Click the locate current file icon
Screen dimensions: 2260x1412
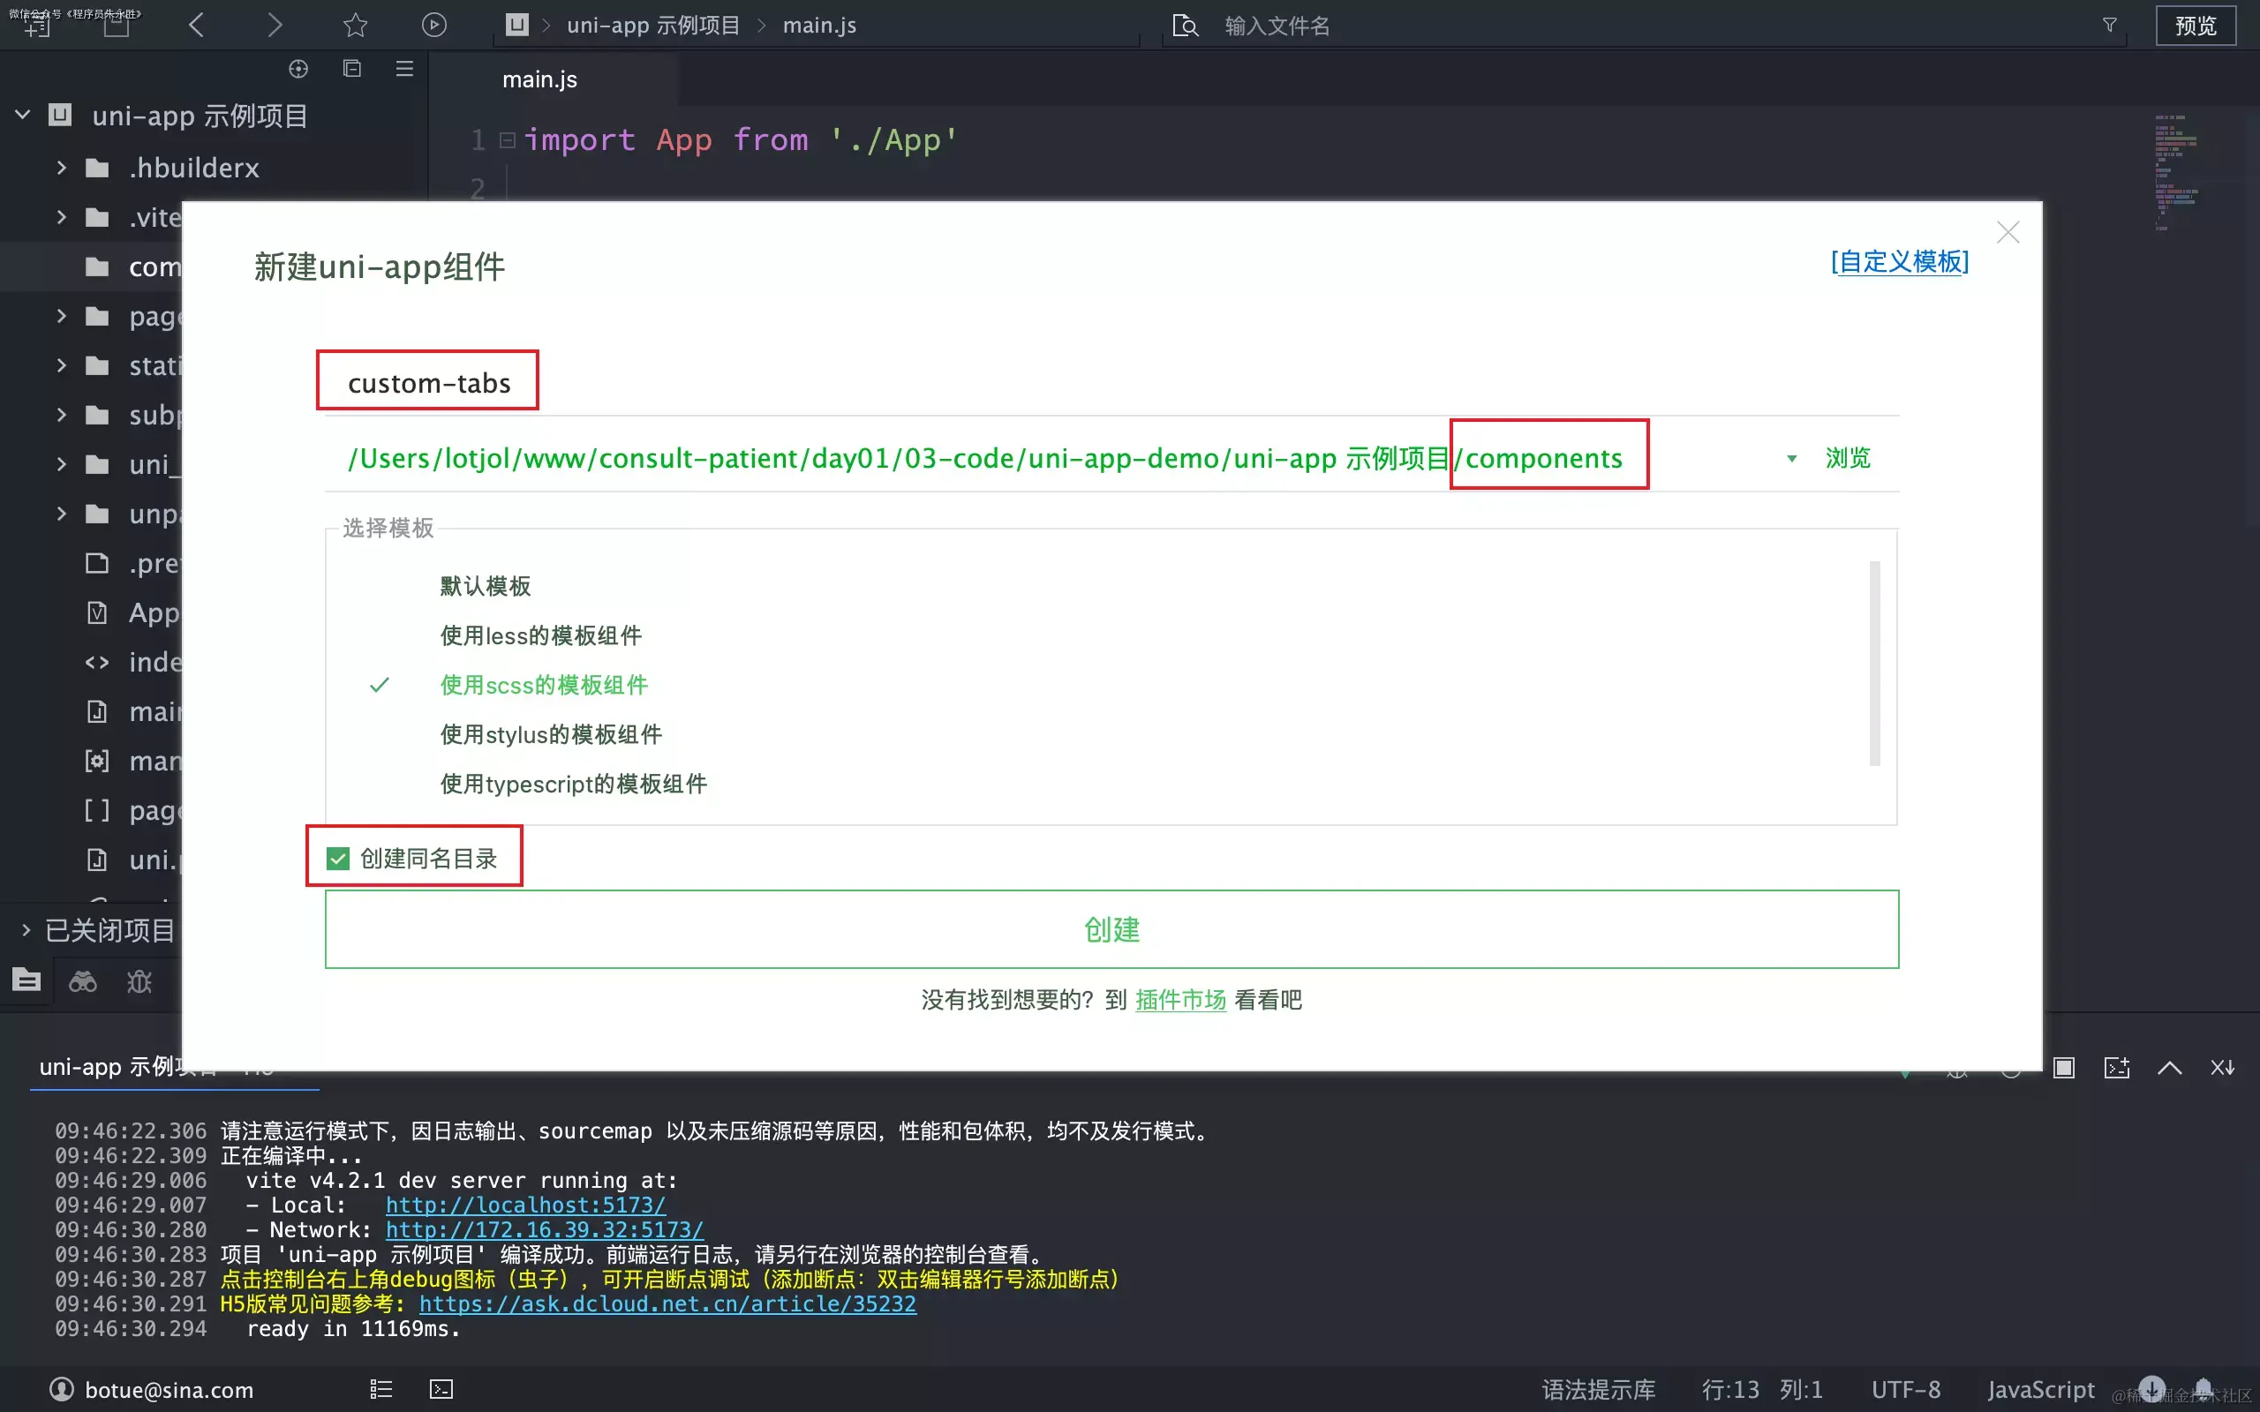298,69
